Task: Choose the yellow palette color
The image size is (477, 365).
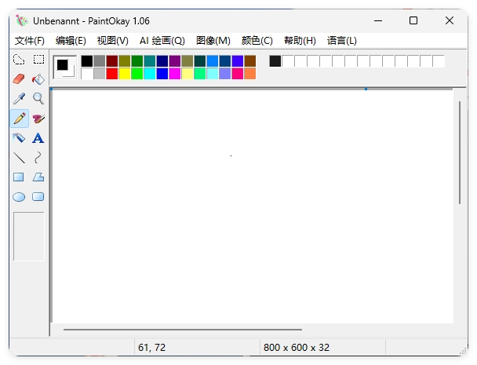Action: click(x=125, y=74)
